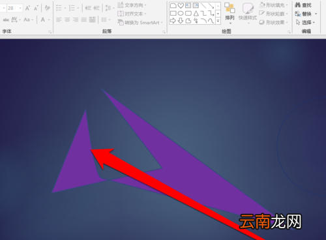Choose the straight line shape
The image size is (326, 240).
[x=203, y=5]
